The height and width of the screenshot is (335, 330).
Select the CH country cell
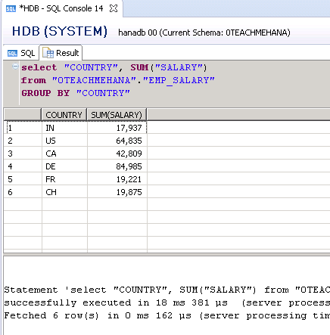tap(64, 192)
